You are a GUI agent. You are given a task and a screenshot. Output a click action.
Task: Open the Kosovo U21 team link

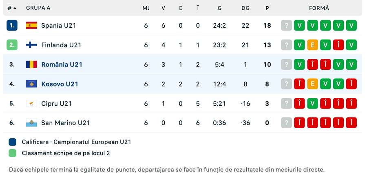60,84
